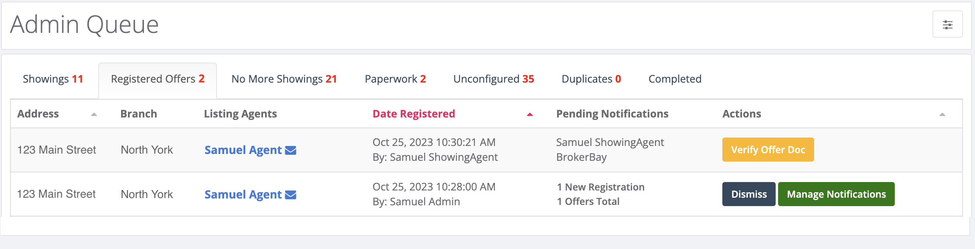Open Samuel Agent link in first row
This screenshot has height=249, width=975.
243,150
